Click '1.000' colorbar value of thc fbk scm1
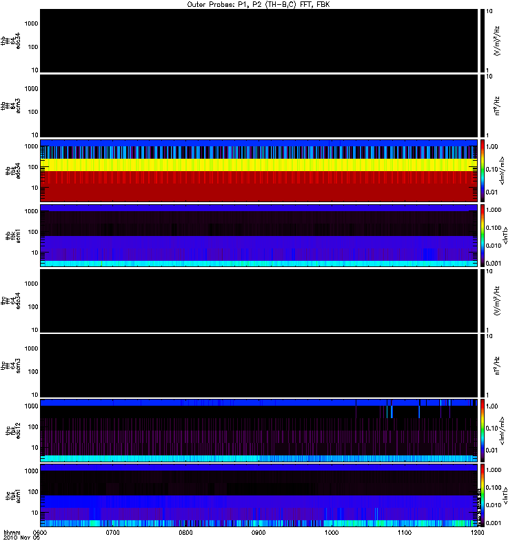Viewport: 517px width, 552px height. [494, 470]
